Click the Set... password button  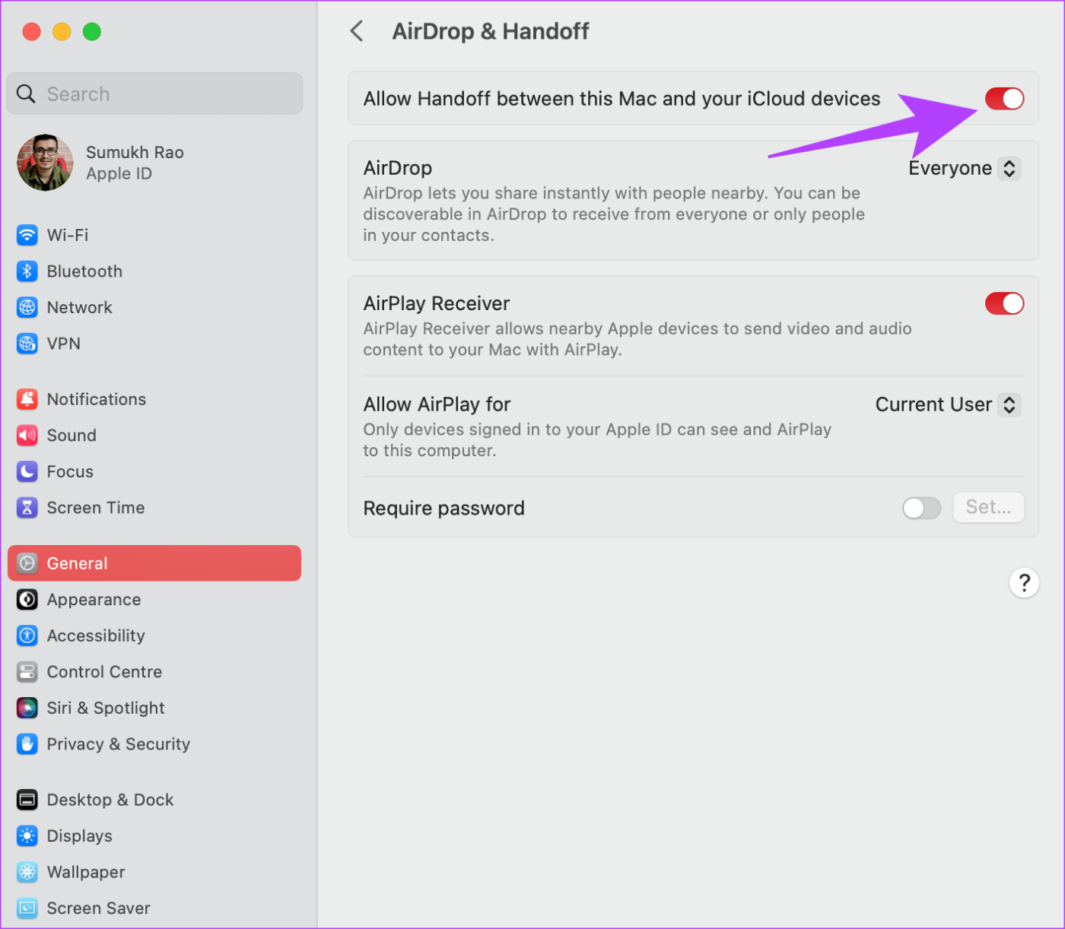[x=989, y=507]
